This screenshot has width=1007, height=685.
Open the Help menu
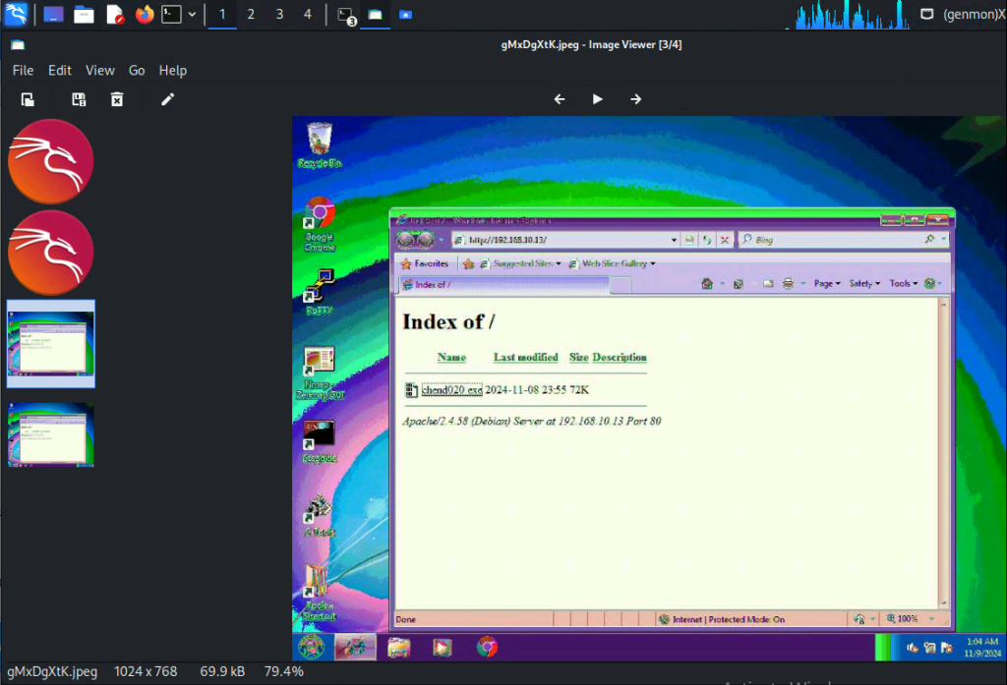[x=173, y=71]
